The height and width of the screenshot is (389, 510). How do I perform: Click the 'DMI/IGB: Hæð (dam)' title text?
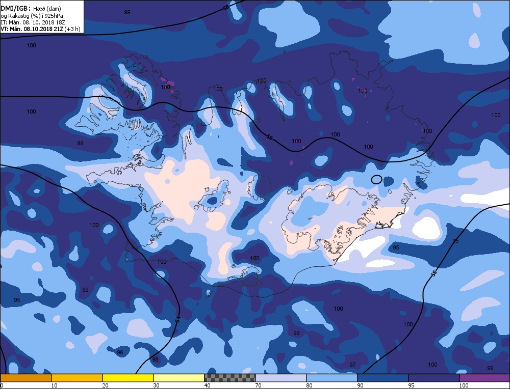pos(31,9)
